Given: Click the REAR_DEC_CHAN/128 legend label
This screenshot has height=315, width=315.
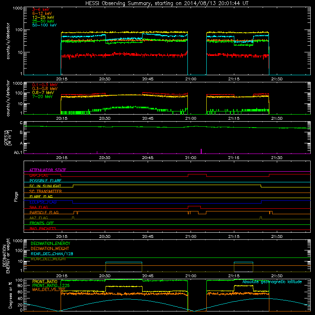Looking at the screenshot, I should pos(52,254).
